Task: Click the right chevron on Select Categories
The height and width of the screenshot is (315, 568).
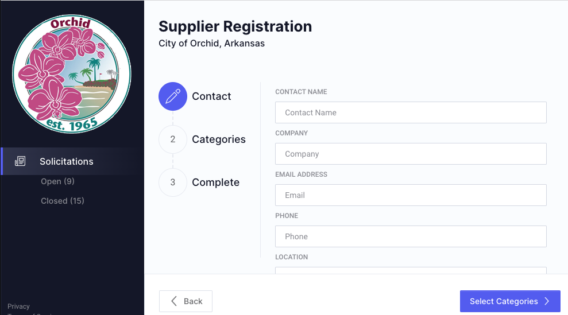Action: 547,301
